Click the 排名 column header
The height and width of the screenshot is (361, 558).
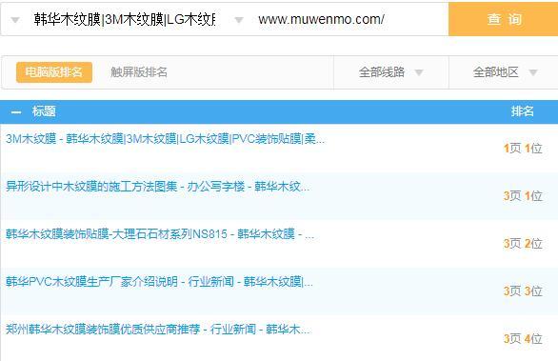point(523,111)
